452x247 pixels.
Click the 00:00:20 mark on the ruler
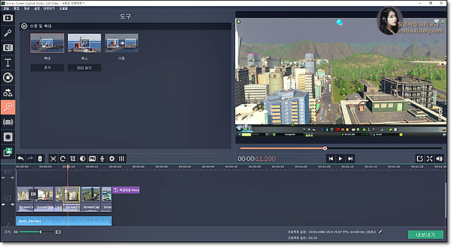pyautogui.click(x=115, y=167)
